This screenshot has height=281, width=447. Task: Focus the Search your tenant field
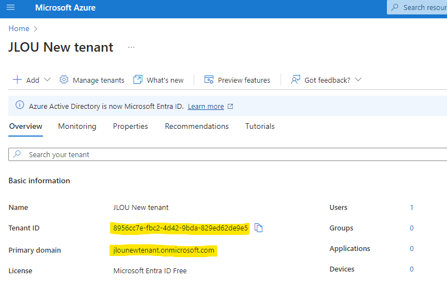click(x=228, y=154)
